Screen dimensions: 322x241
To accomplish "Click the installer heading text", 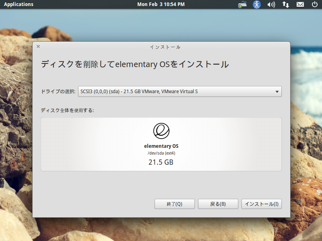I will pyautogui.click(x=135, y=64).
